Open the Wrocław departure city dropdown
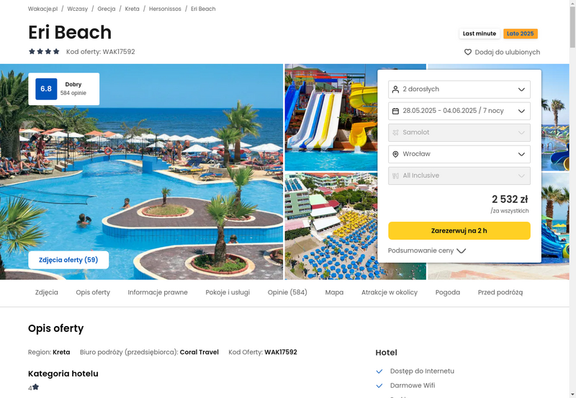 click(x=459, y=154)
